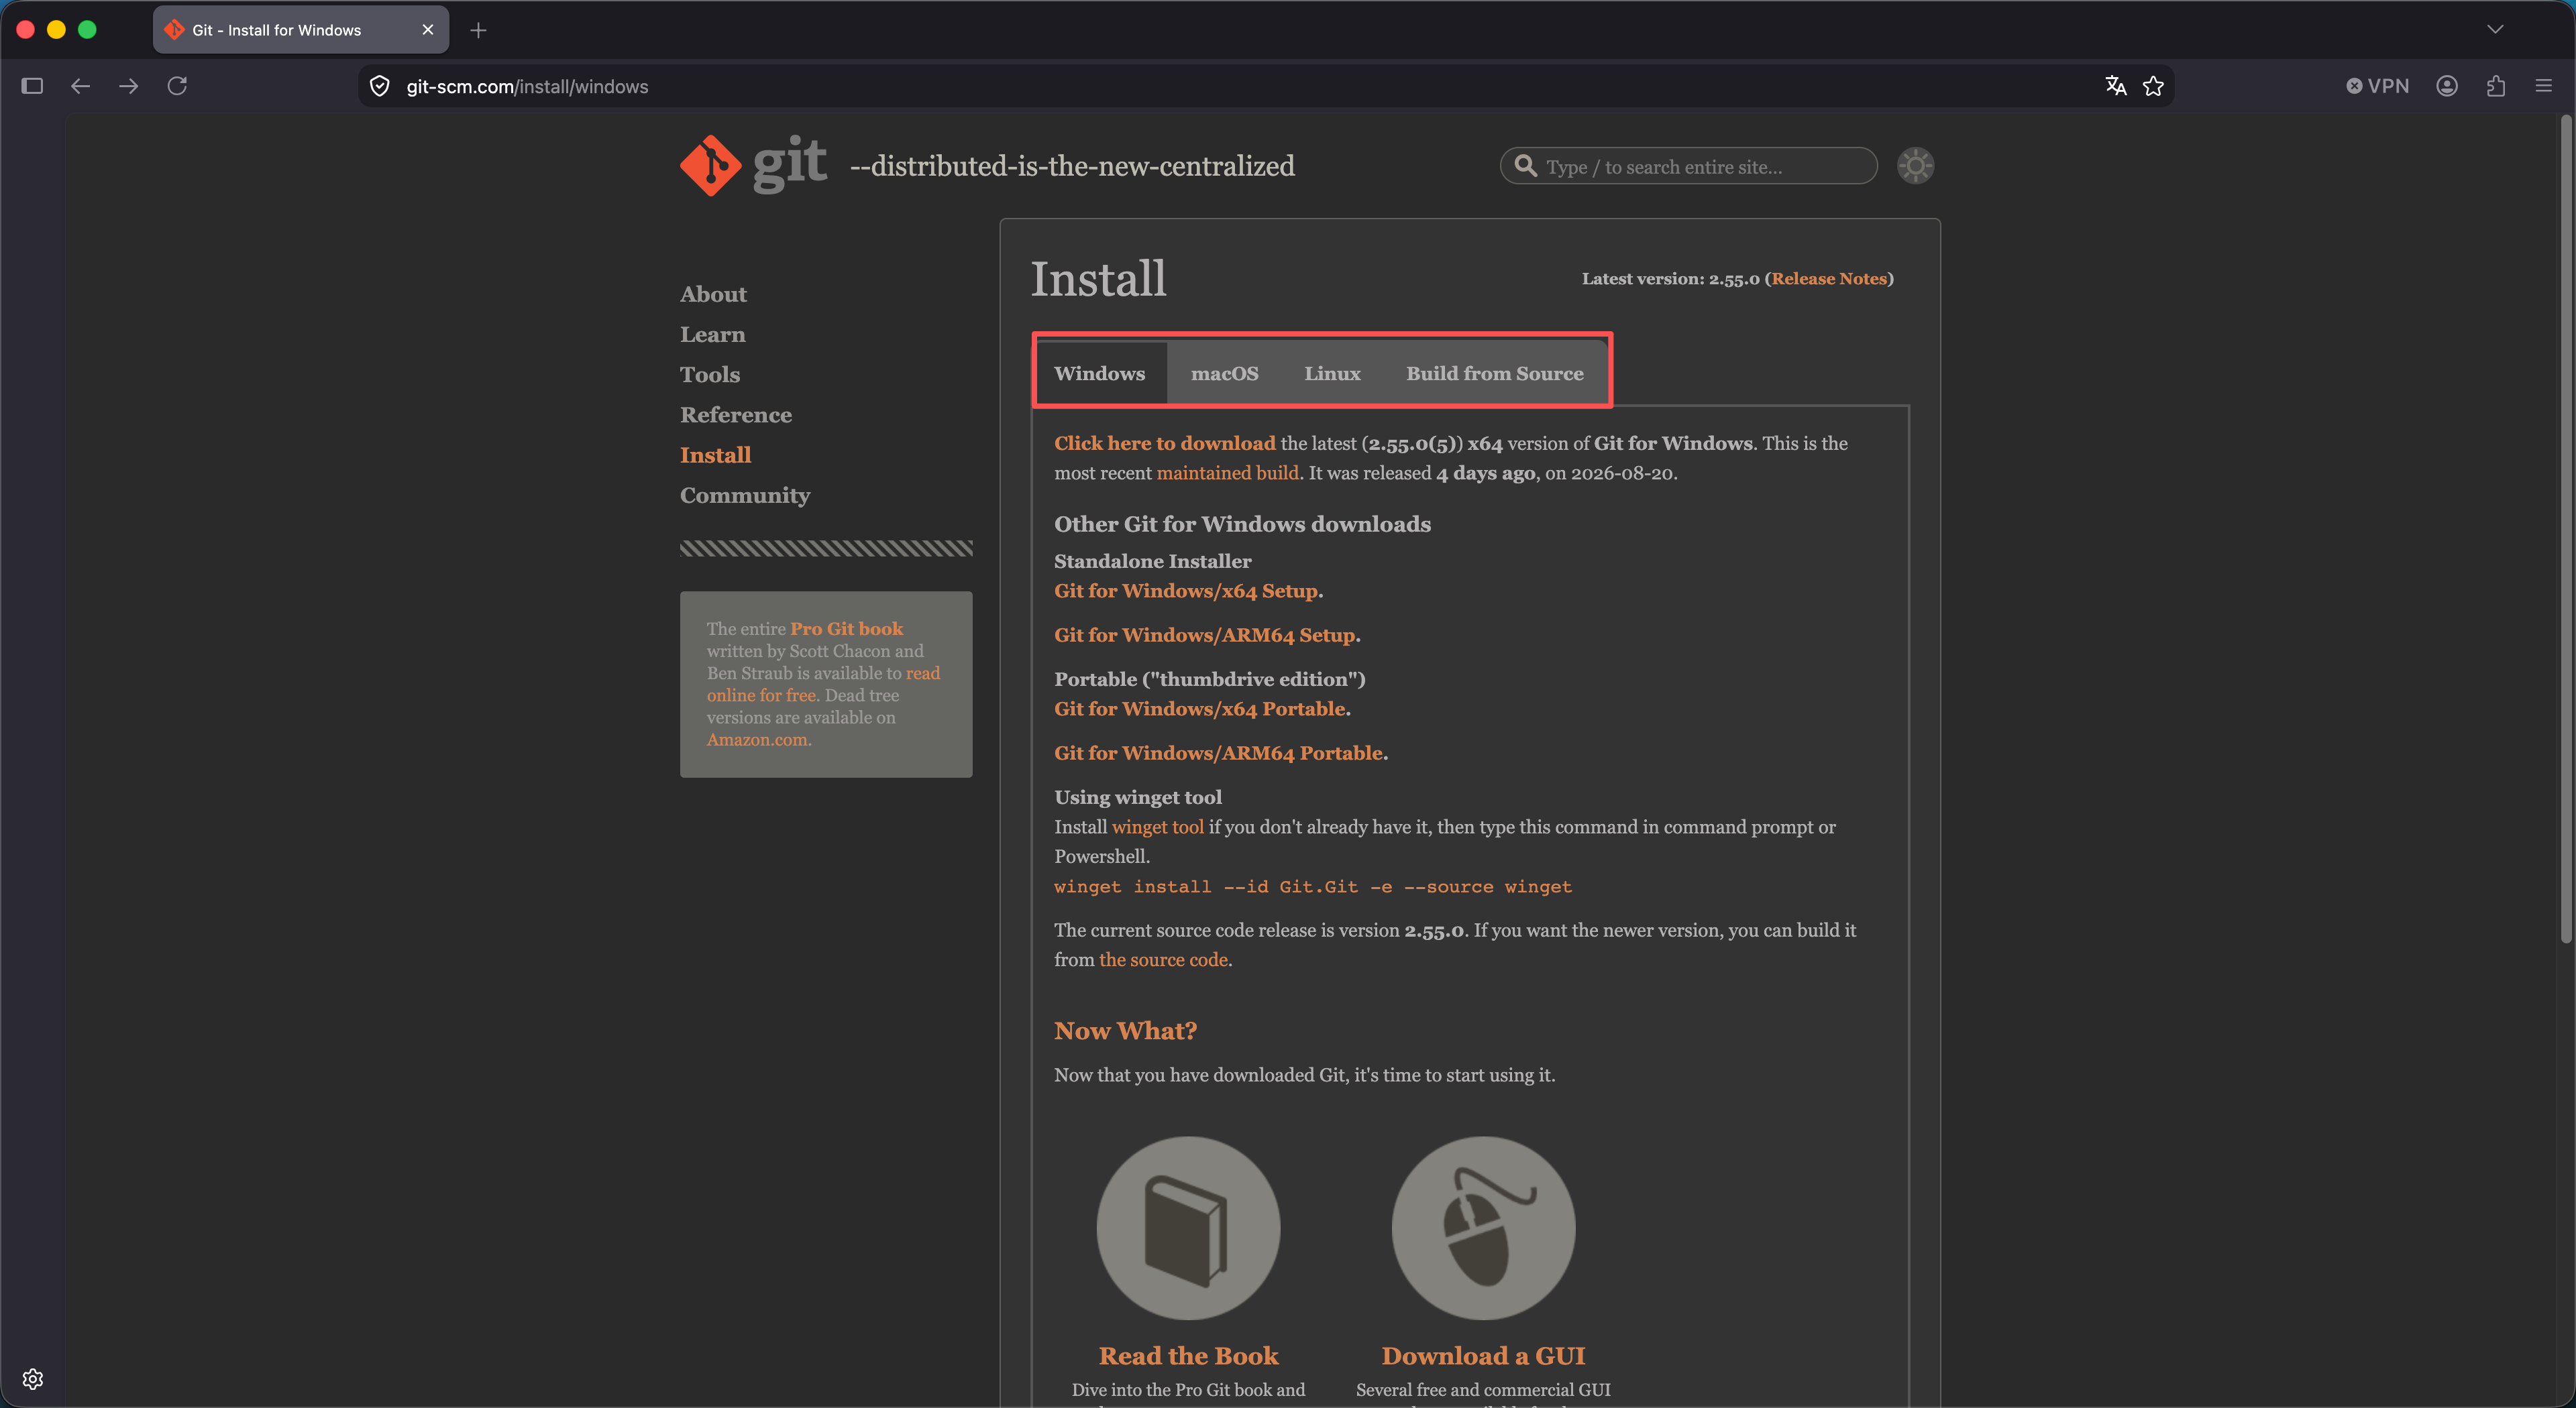Click the 'Latest version: 2.55.0' text
Viewport: 2576px width, 1408px height.
click(x=1670, y=279)
